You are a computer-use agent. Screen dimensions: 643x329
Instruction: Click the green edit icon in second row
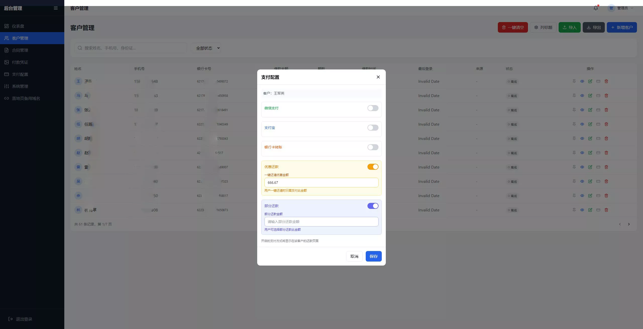click(590, 96)
